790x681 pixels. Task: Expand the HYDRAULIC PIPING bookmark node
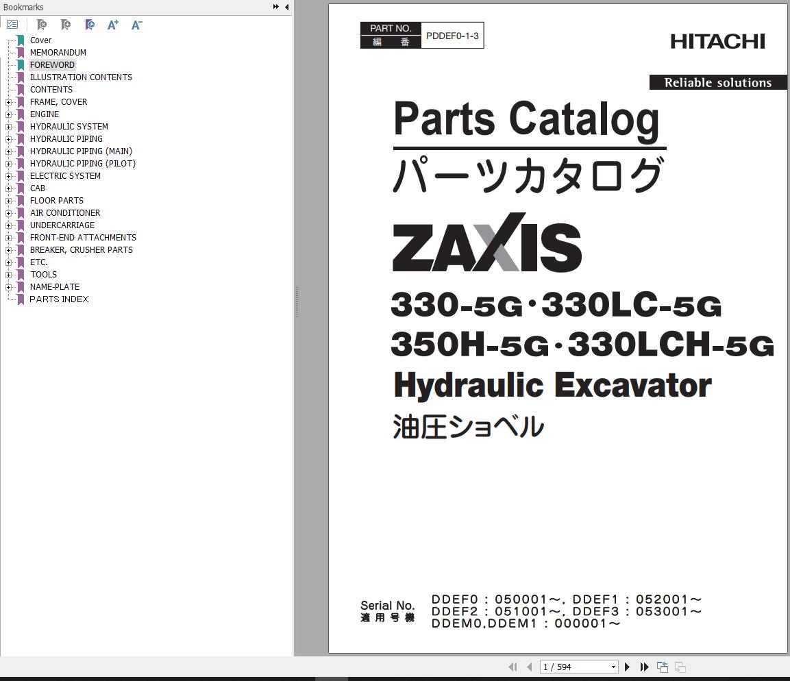[8, 139]
